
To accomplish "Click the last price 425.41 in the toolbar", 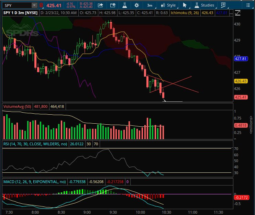I will (54, 5).
